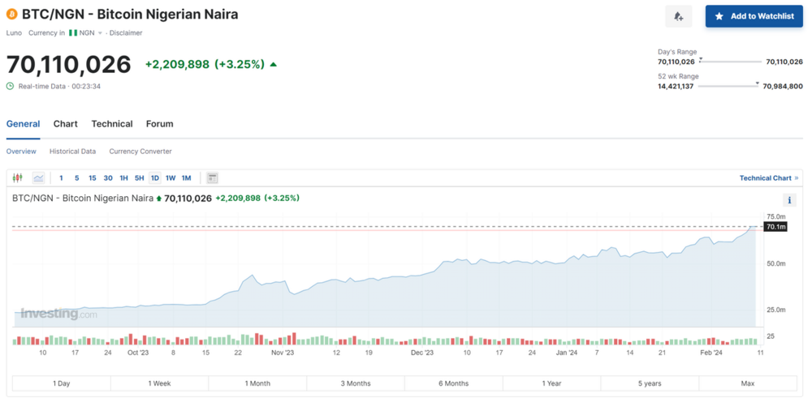Click Add to Watchlist button
This screenshot has width=812, height=402.
tap(754, 16)
